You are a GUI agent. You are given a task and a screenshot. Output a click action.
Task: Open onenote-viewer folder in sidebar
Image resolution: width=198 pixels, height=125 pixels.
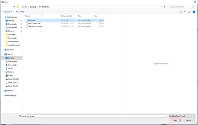(x=14, y=45)
